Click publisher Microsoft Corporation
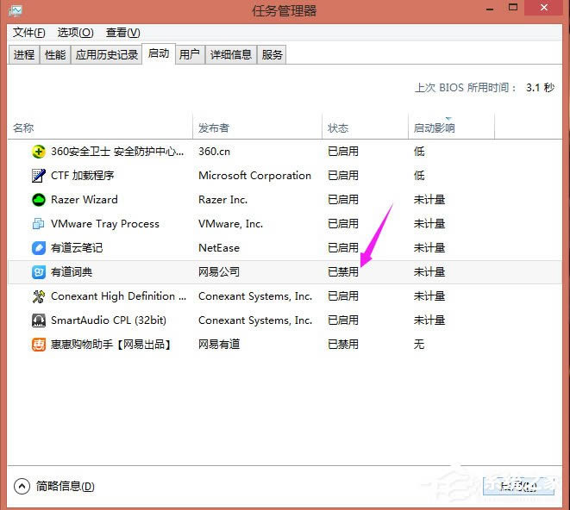570x510 pixels. point(254,176)
